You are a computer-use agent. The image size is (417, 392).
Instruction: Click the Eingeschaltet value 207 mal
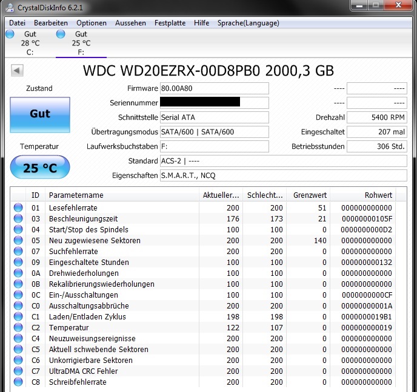377,132
